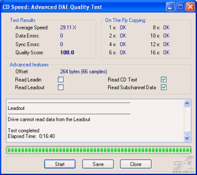Close the dialog with Close button

pos(136,164)
